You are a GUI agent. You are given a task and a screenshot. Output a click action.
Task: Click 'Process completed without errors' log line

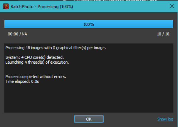point(36,76)
